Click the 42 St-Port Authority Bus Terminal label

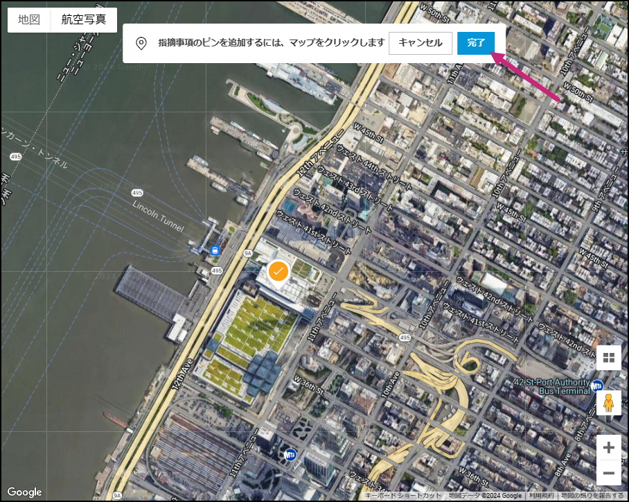[x=552, y=386]
